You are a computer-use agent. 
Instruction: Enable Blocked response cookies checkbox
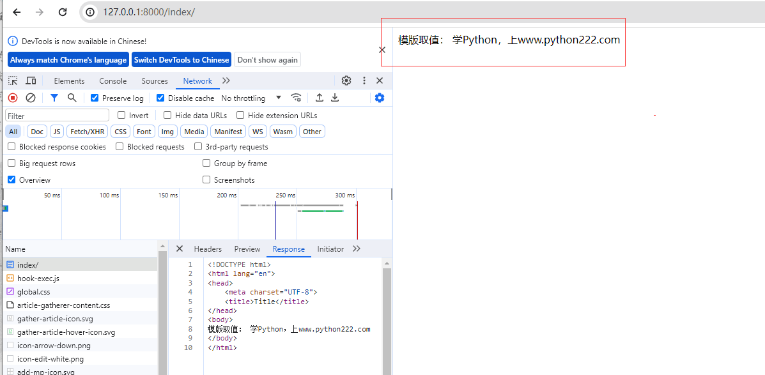pos(12,147)
